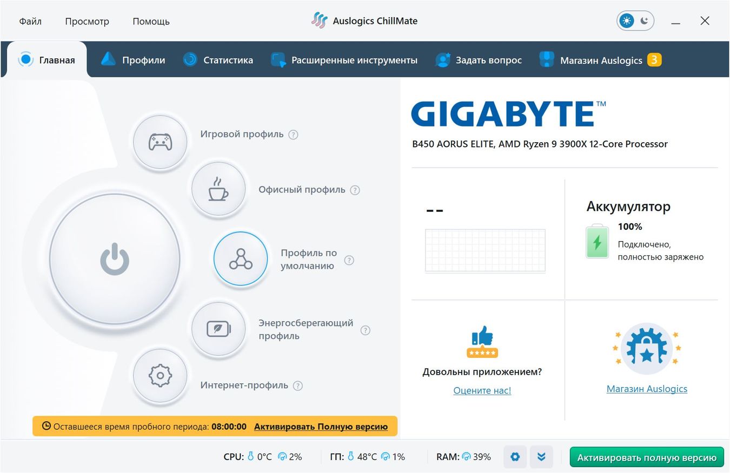The width and height of the screenshot is (730, 473).
Task: Select the gaming profile gamepad icon
Action: tap(160, 142)
